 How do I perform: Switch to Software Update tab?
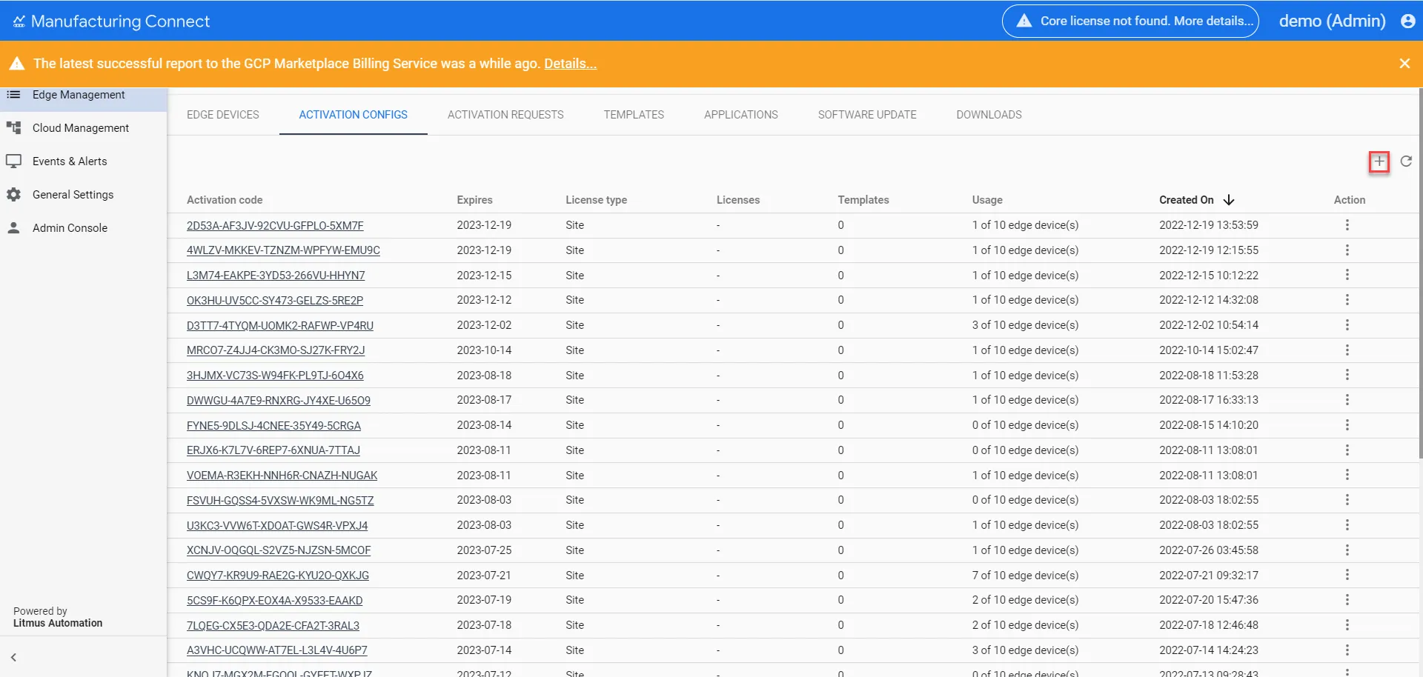click(867, 115)
